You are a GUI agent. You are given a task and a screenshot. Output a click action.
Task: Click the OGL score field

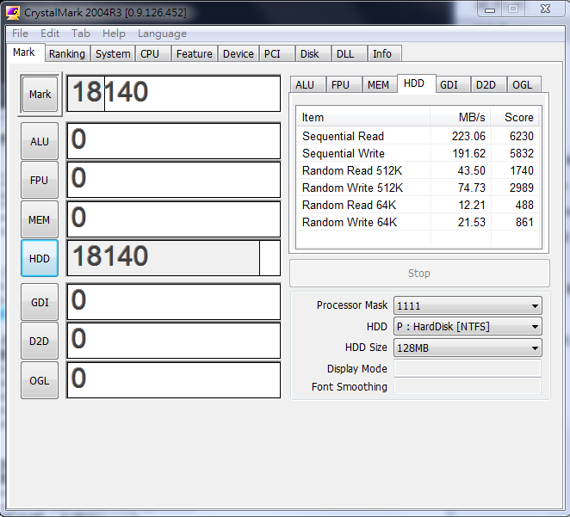coord(174,379)
